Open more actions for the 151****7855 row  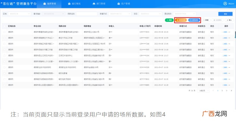click(x=229, y=49)
